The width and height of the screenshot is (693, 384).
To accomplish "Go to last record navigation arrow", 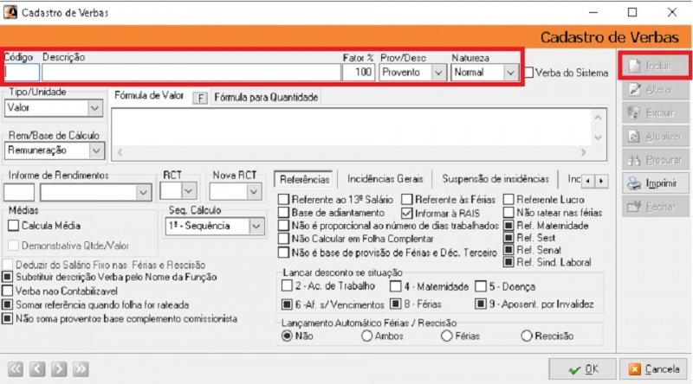I will pyautogui.click(x=81, y=369).
